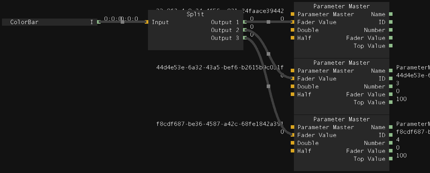Screen dimensions: 430x173
Task: Click middle Parameter Master's Name output pin
Action: click(391, 71)
